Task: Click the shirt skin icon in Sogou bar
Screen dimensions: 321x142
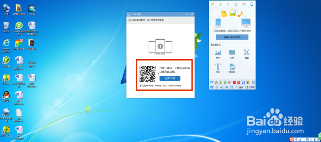Action: pyautogui.click(x=315, y=139)
